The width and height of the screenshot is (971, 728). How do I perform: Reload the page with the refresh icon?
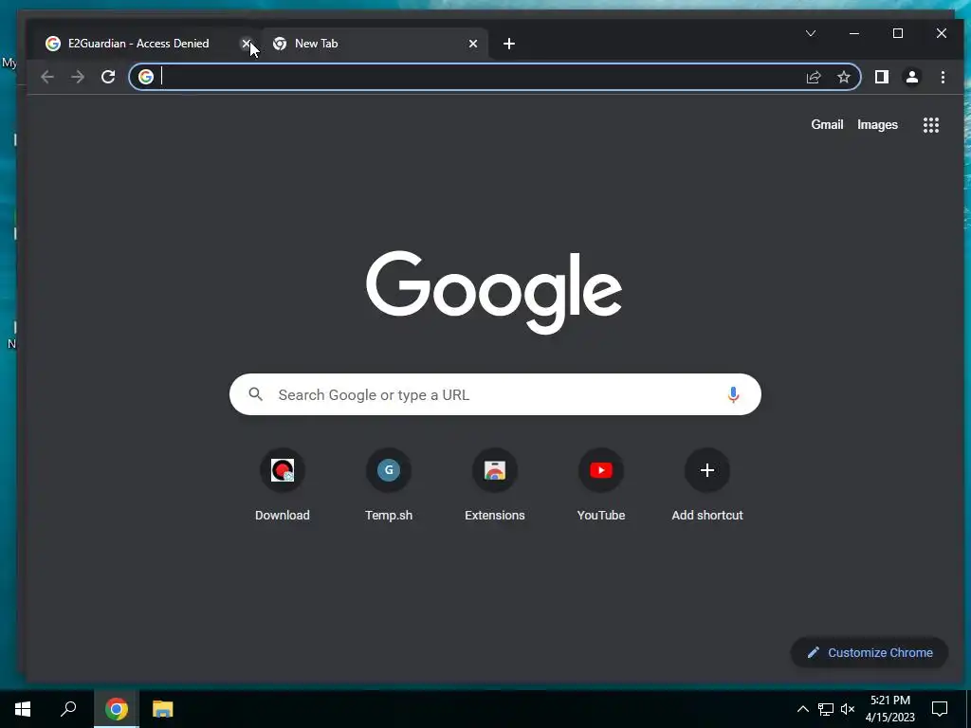click(108, 77)
